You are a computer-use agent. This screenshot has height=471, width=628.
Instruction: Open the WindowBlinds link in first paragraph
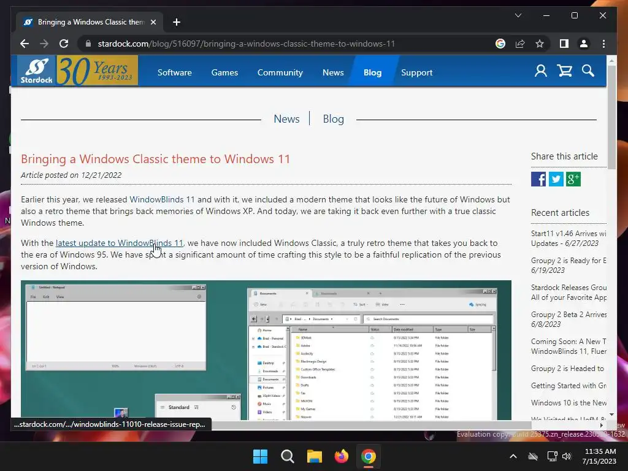(156, 199)
